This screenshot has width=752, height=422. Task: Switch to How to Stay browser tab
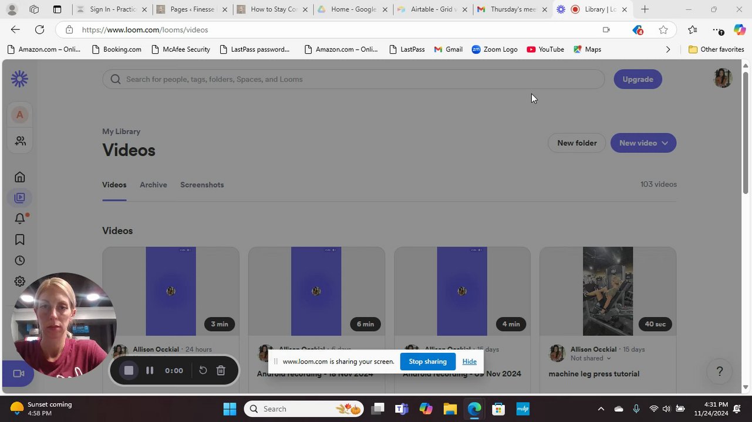click(273, 9)
